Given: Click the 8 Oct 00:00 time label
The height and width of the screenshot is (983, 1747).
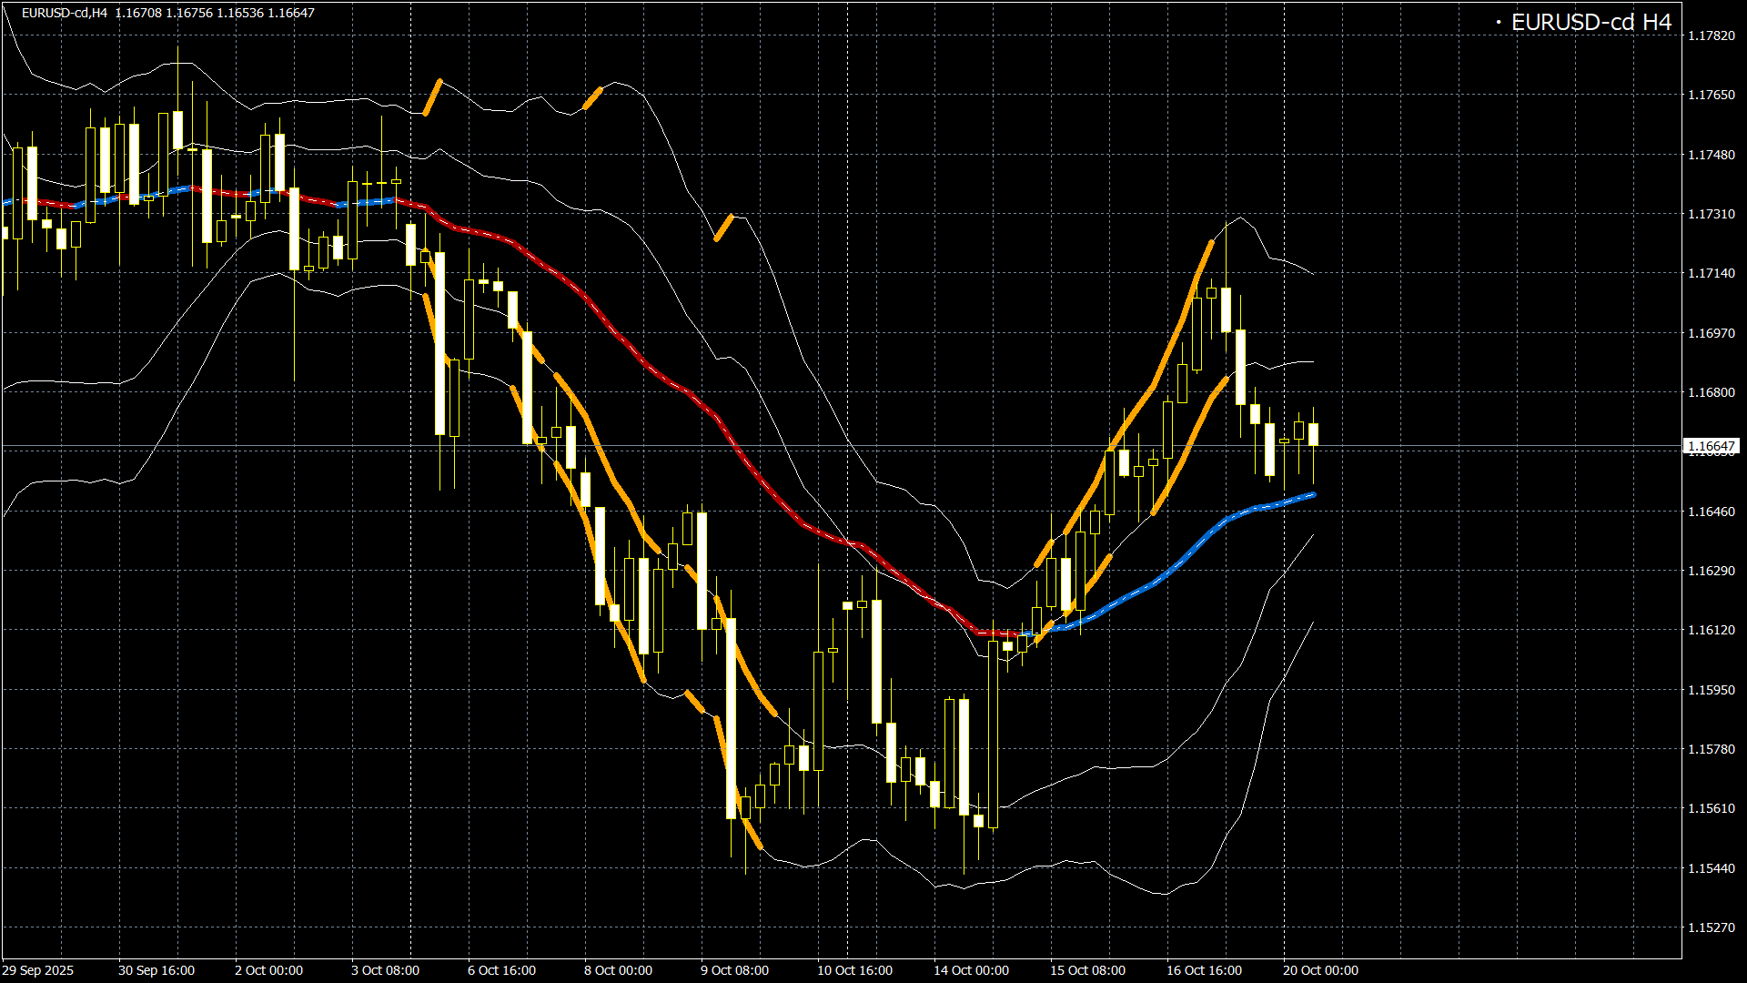Looking at the screenshot, I should [x=618, y=970].
